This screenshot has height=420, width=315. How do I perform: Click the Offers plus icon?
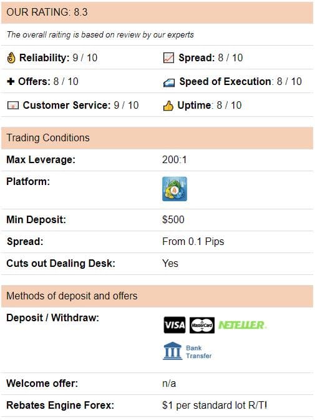pyautogui.click(x=11, y=81)
